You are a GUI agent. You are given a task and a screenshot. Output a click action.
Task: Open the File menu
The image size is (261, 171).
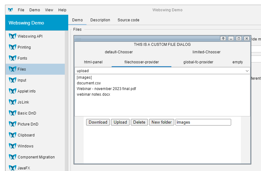(21, 10)
